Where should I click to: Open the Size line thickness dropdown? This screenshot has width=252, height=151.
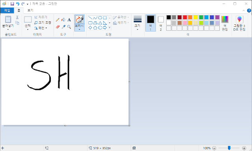click(x=137, y=23)
